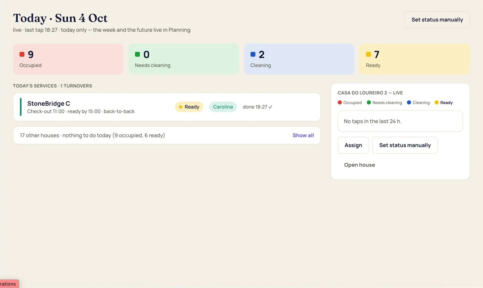Click the top-right Set status manually button
This screenshot has width=483, height=288.
tap(437, 20)
